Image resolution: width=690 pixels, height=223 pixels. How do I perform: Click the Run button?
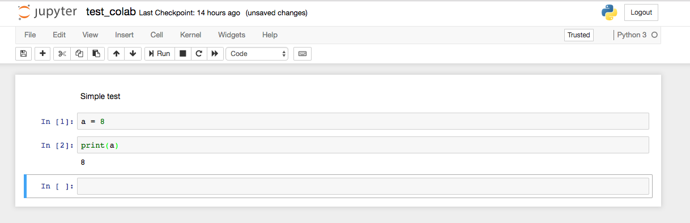(x=159, y=54)
